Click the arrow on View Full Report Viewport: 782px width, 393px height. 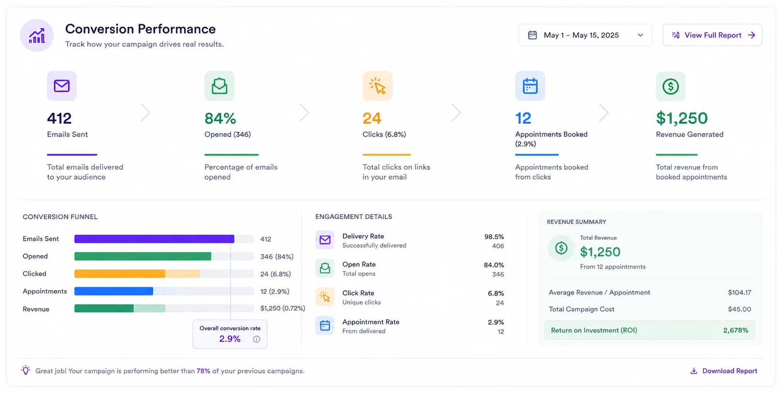(x=751, y=35)
